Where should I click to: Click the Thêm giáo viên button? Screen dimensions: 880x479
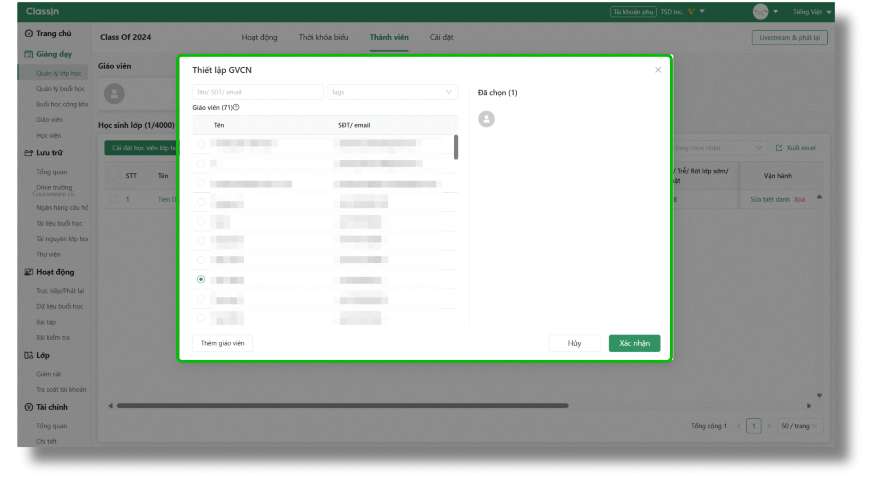[222, 343]
